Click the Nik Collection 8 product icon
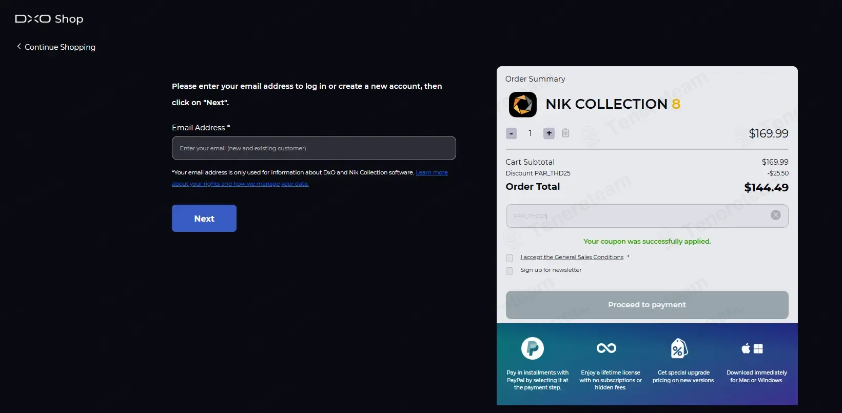This screenshot has height=413, width=842. pos(522,104)
